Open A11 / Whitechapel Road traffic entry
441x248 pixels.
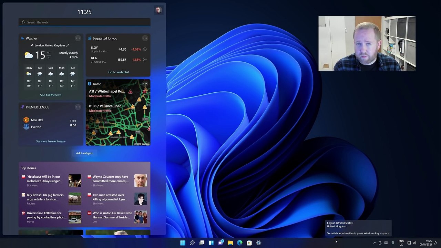coord(107,94)
